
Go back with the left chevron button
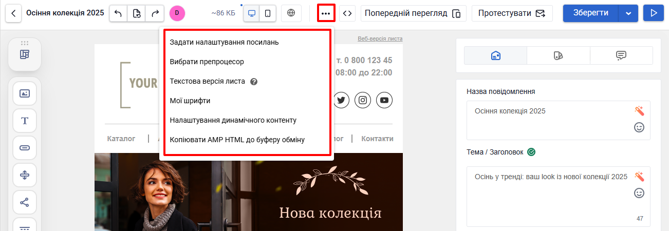tap(13, 13)
